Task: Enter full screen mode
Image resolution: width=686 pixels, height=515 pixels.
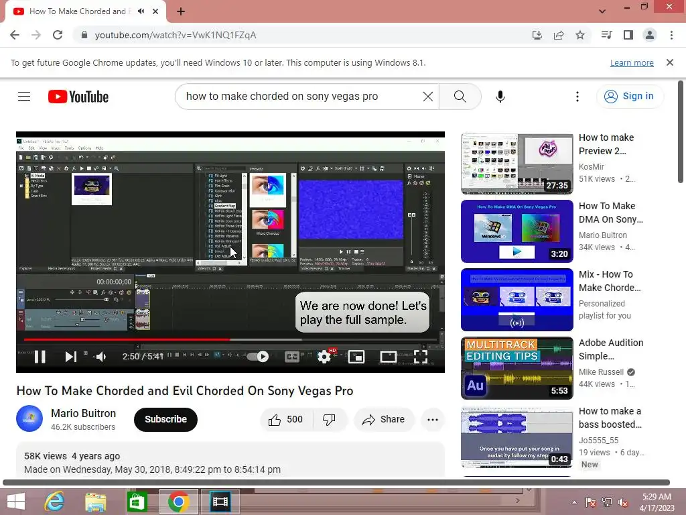Action: pos(421,357)
